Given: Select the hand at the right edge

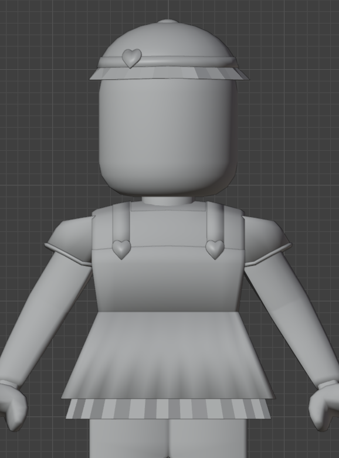Looking at the screenshot, I should 325,406.
